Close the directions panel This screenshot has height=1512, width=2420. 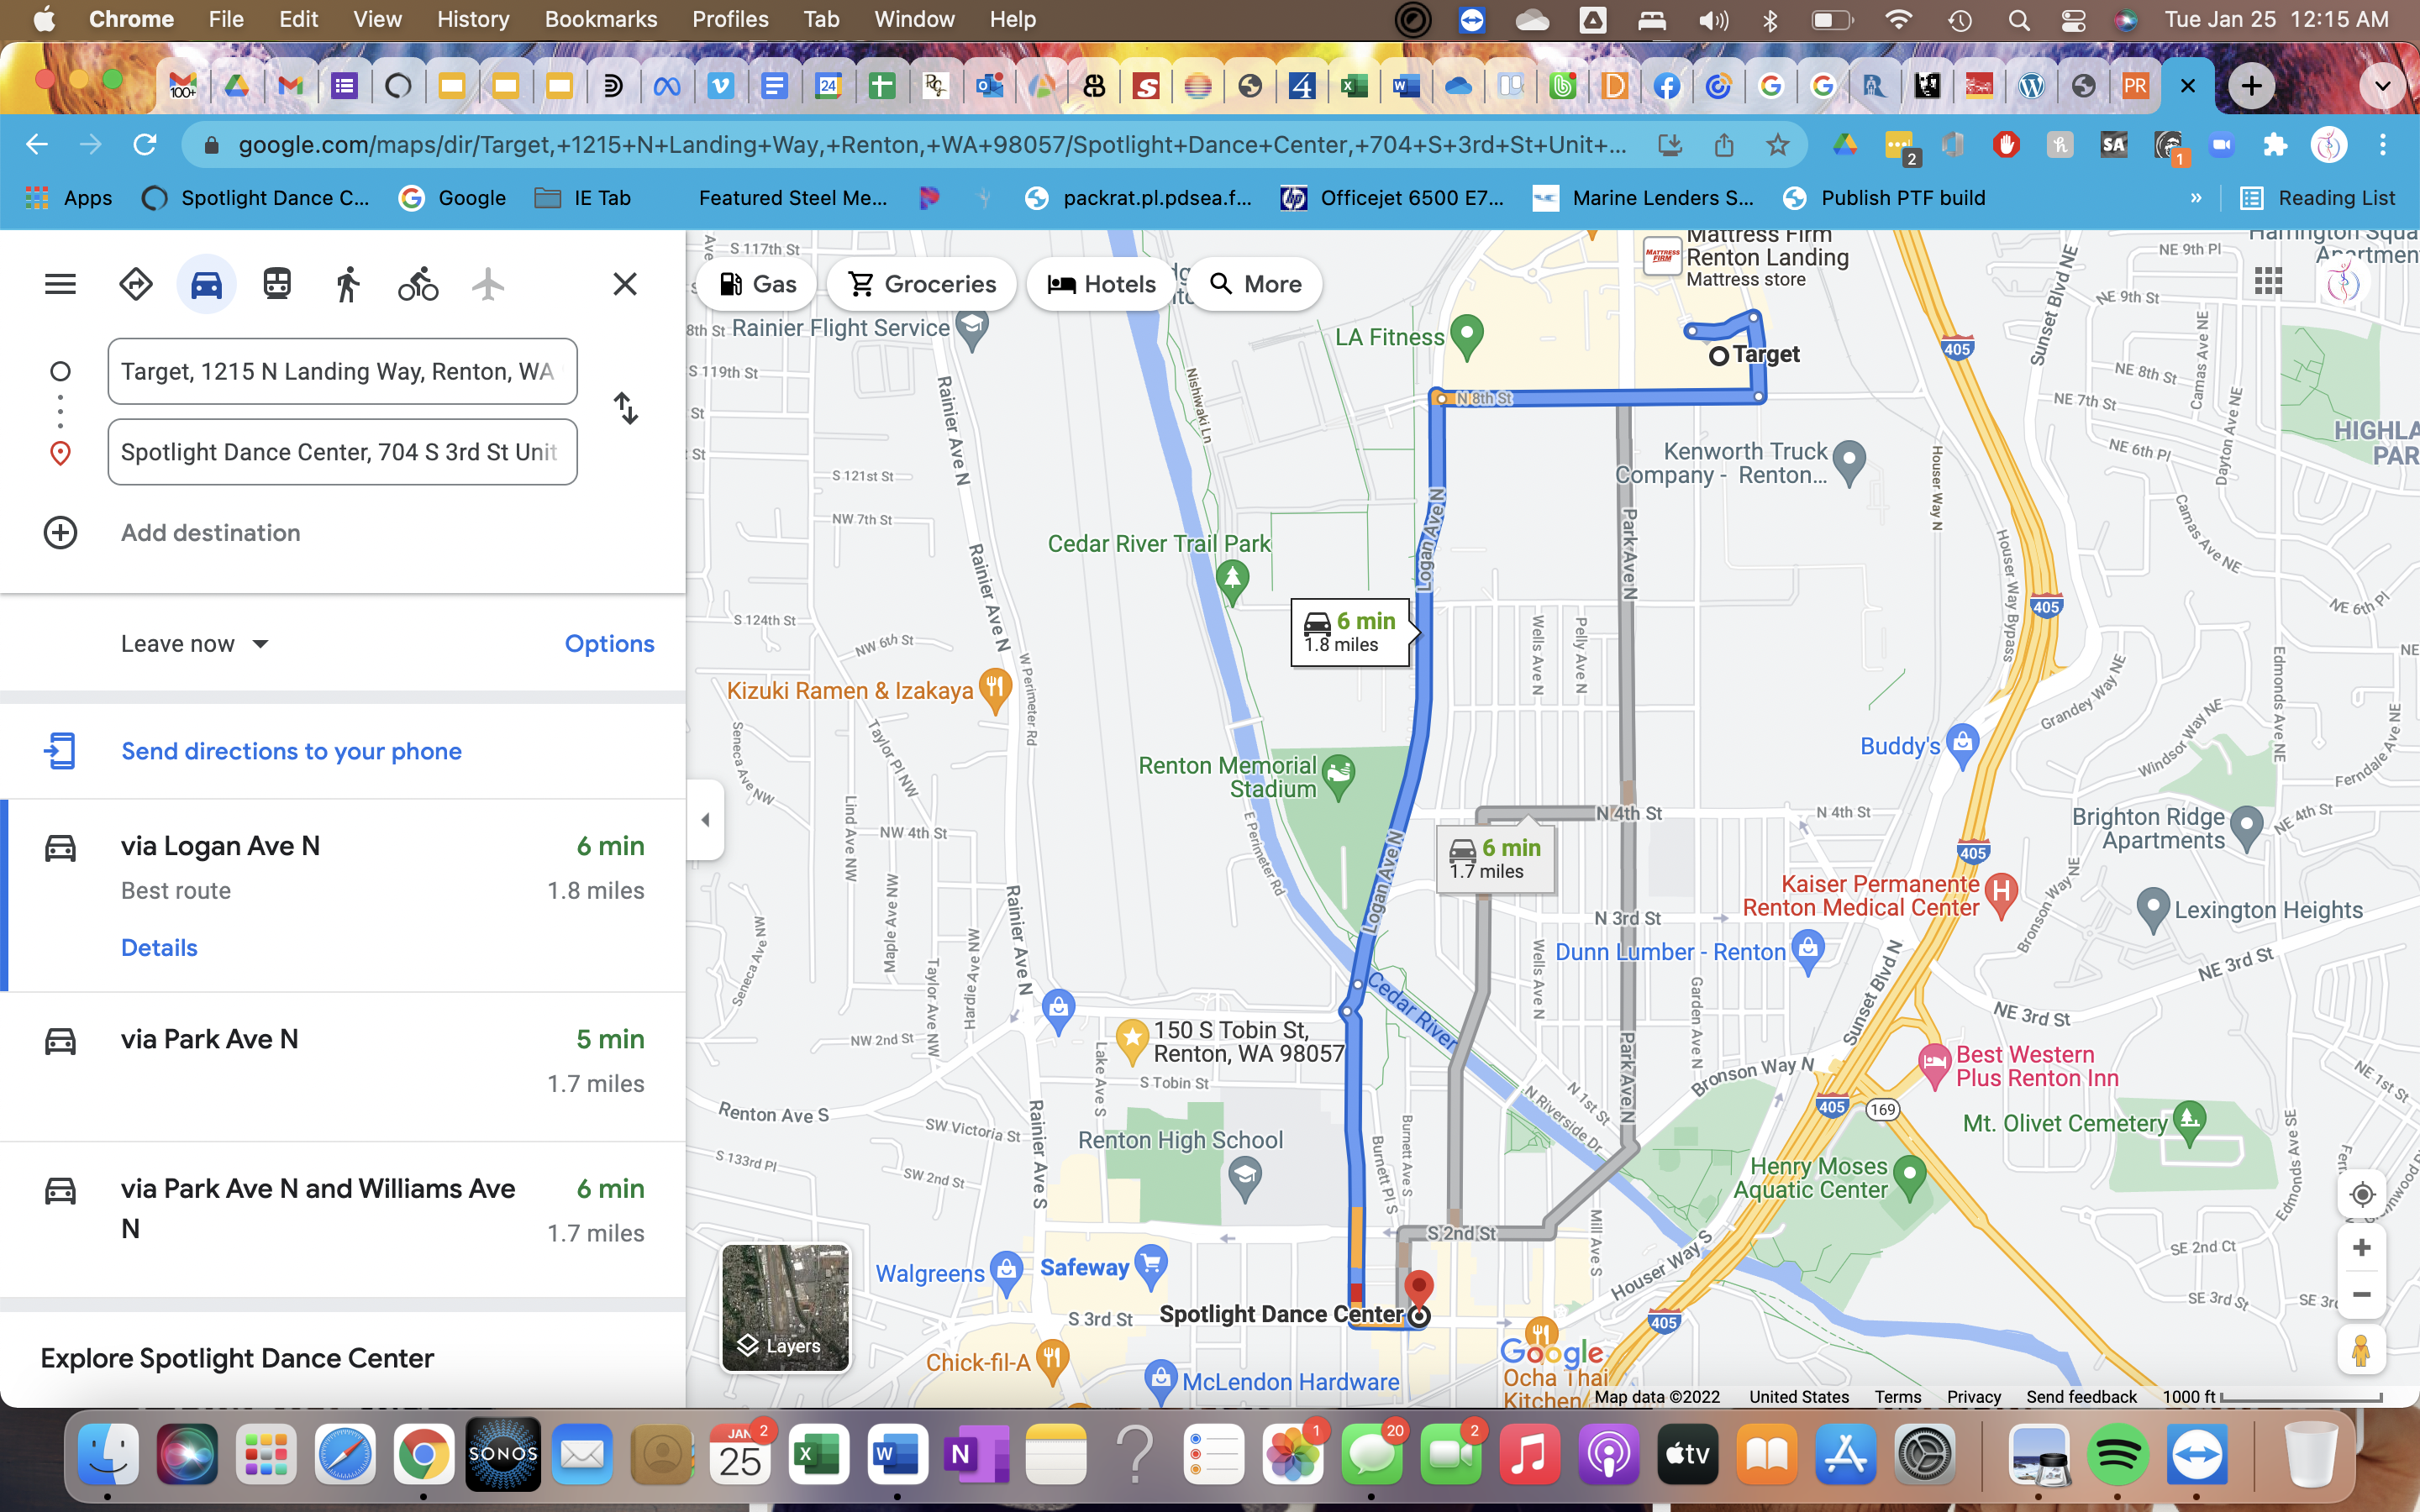pyautogui.click(x=625, y=284)
